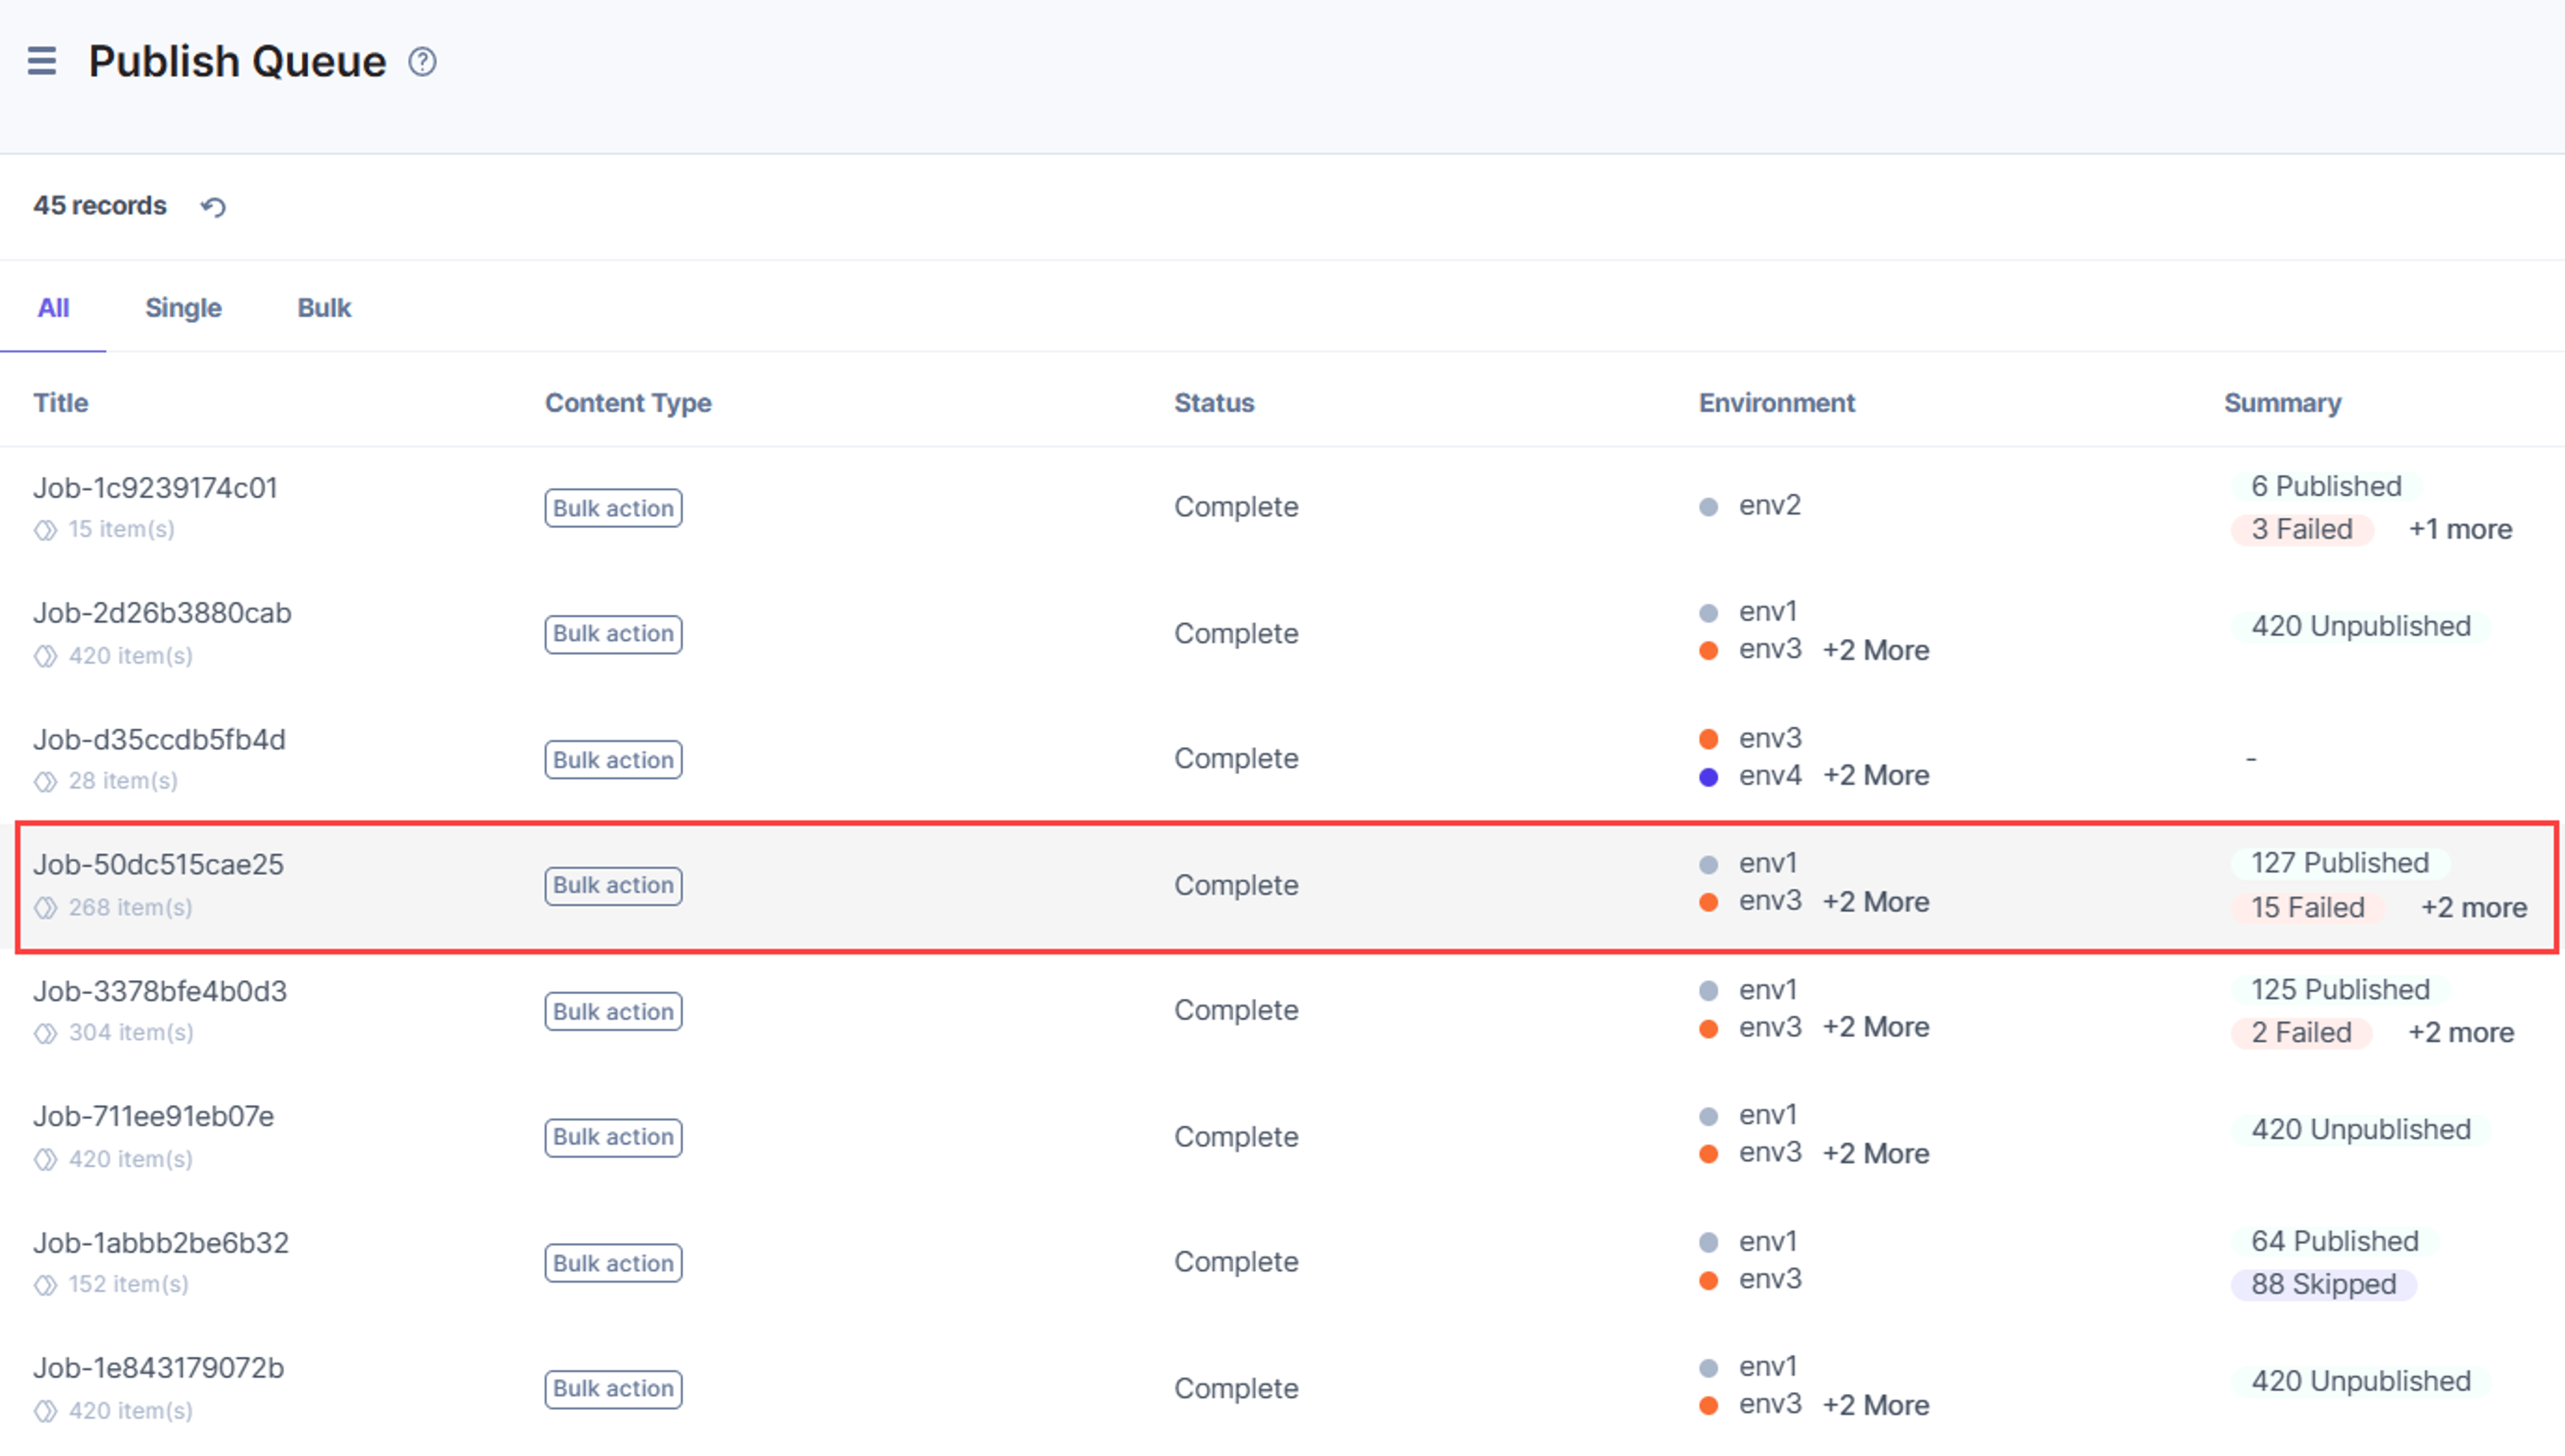Click 420 Unpublished badge for Job-2d26b3880cab
Viewport: 2565px width, 1456px height.
coord(2361,626)
